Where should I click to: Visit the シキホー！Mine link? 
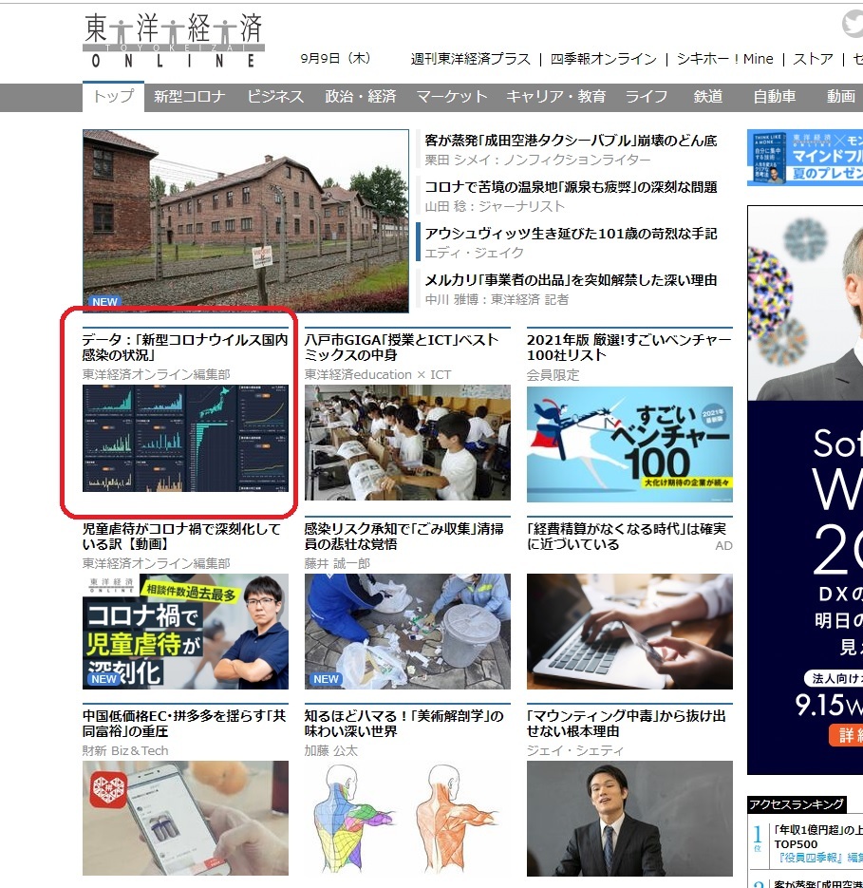724,59
